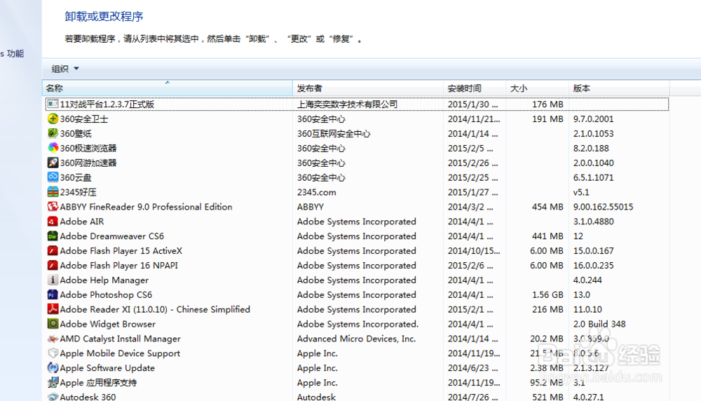Click the Adobe Flash Player 16 NPAPI icon
This screenshot has width=701, height=401.
(x=53, y=266)
